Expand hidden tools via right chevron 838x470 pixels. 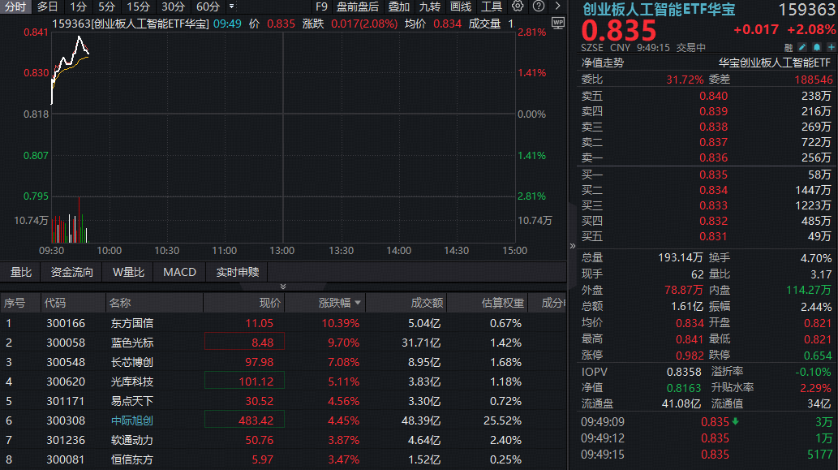559,6
